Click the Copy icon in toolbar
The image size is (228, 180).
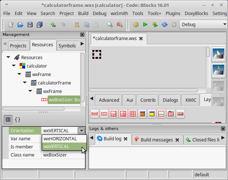(87, 25)
